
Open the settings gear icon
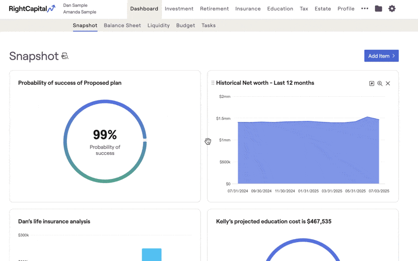(x=392, y=8)
